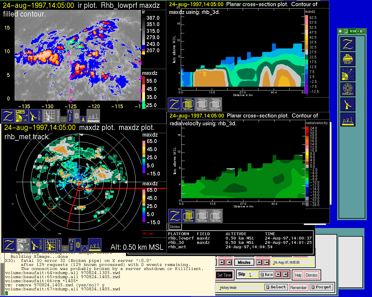This screenshot has width=372, height=297.
Task: Select the SUR radar icon in the maxdz plot toolbar
Action: (37, 245)
